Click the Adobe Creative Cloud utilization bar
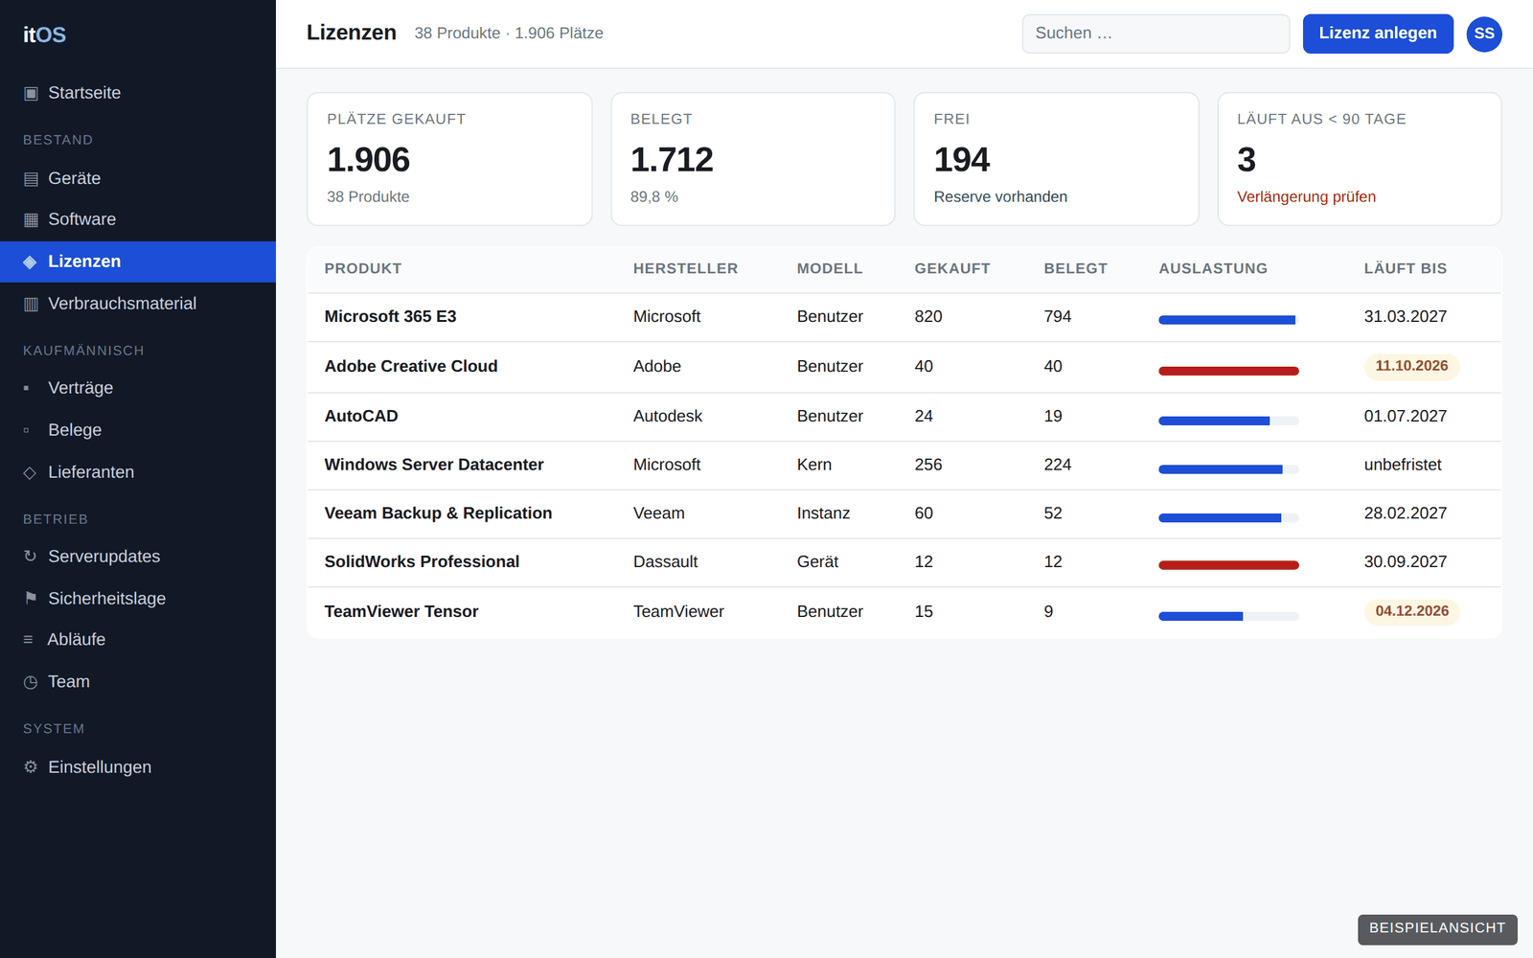Image resolution: width=1533 pixels, height=958 pixels. [1228, 371]
